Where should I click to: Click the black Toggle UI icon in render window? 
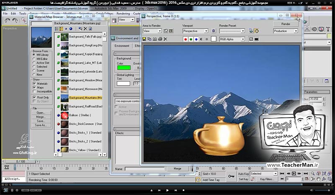(x=256, y=39)
